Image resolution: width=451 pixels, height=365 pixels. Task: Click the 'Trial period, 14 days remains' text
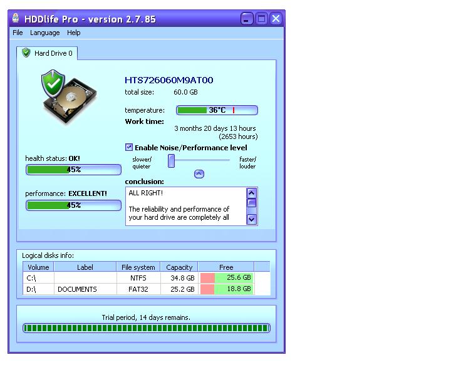(x=146, y=317)
